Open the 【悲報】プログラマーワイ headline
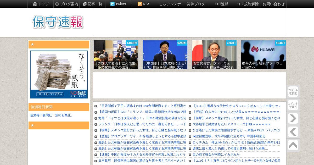Viewport: 314px width, 165px height. (x=142, y=136)
